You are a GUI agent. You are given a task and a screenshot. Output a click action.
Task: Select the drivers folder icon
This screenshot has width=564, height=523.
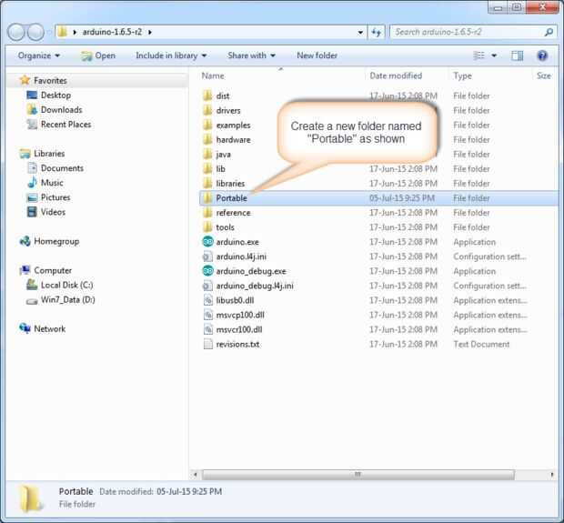coord(207,110)
